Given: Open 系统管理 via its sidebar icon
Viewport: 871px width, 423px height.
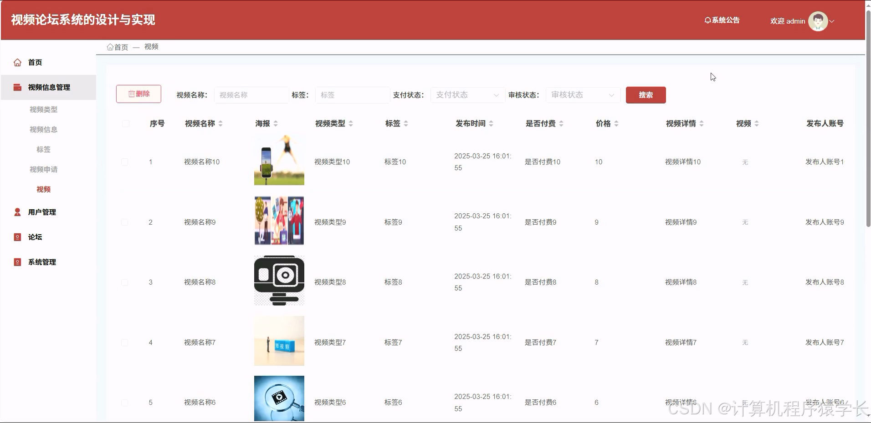Looking at the screenshot, I should [17, 262].
